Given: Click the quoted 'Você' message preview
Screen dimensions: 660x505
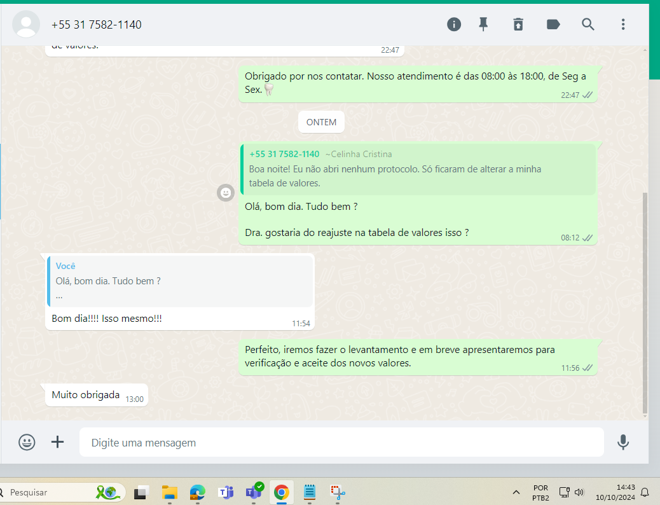Looking at the screenshot, I should pos(181,281).
